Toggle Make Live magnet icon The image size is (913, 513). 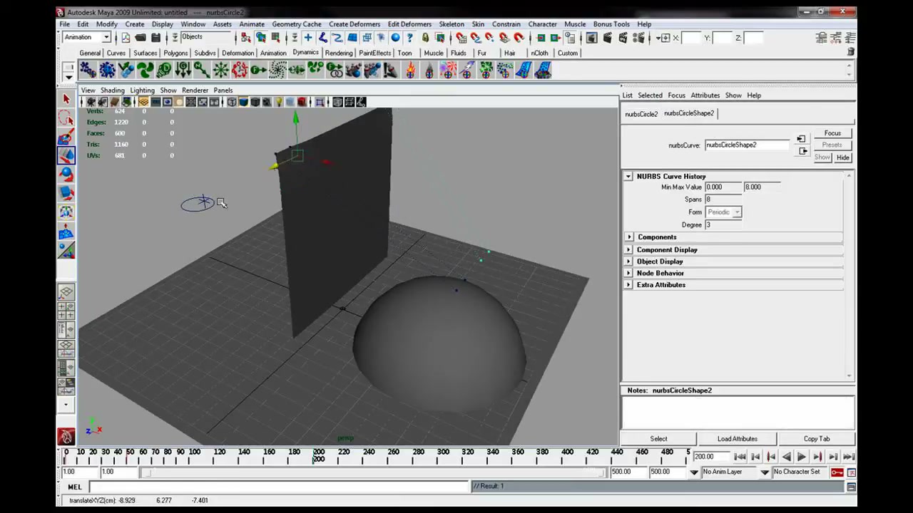(519, 38)
